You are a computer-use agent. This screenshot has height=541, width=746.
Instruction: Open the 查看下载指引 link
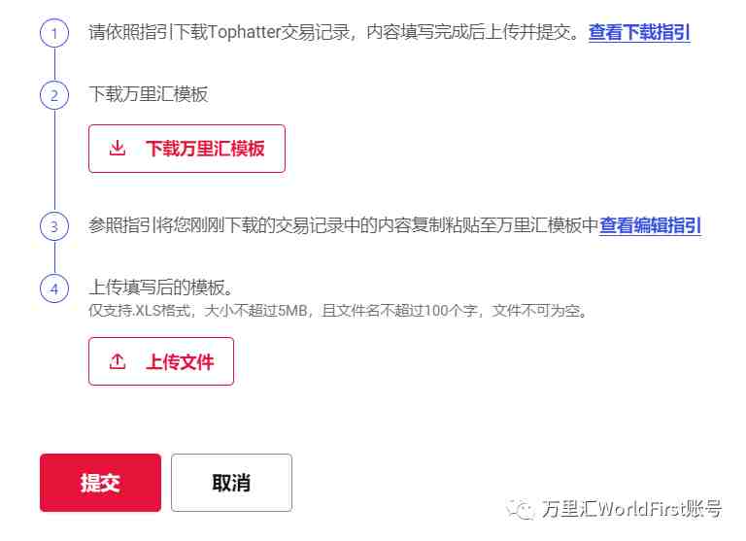coord(639,32)
